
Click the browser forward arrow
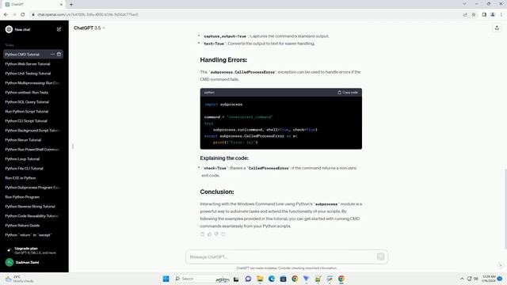[14, 14]
